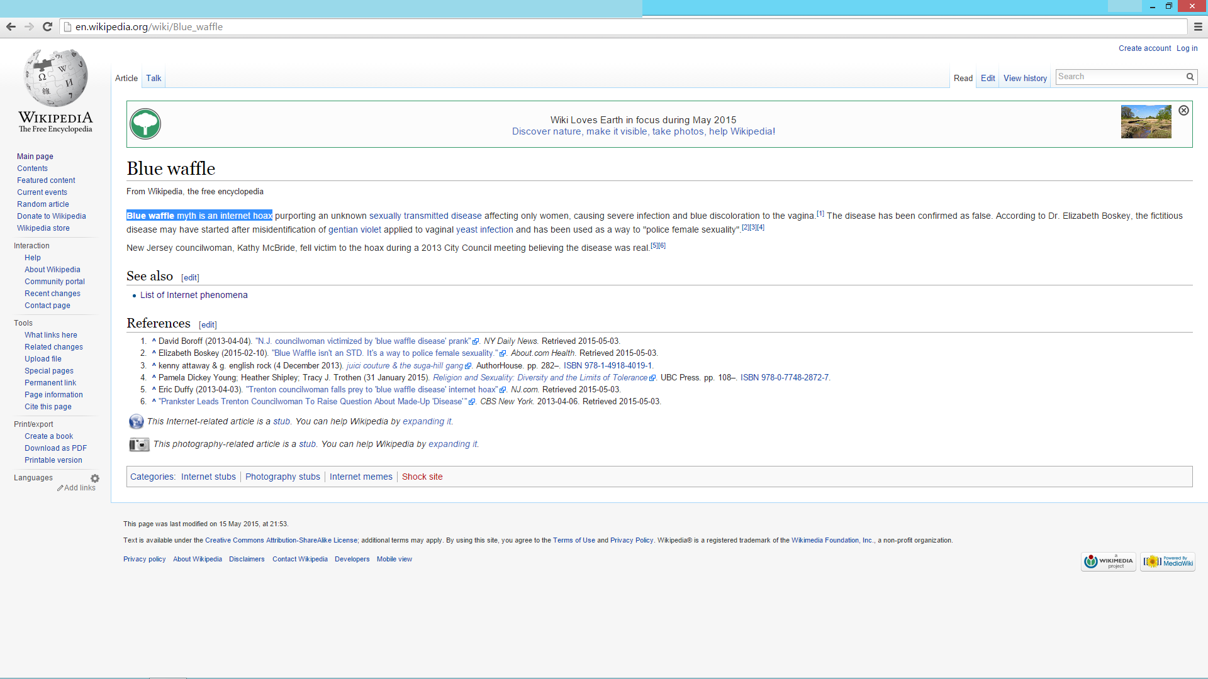The image size is (1208, 679).
Task: Open the Internet memes category
Action: (361, 477)
